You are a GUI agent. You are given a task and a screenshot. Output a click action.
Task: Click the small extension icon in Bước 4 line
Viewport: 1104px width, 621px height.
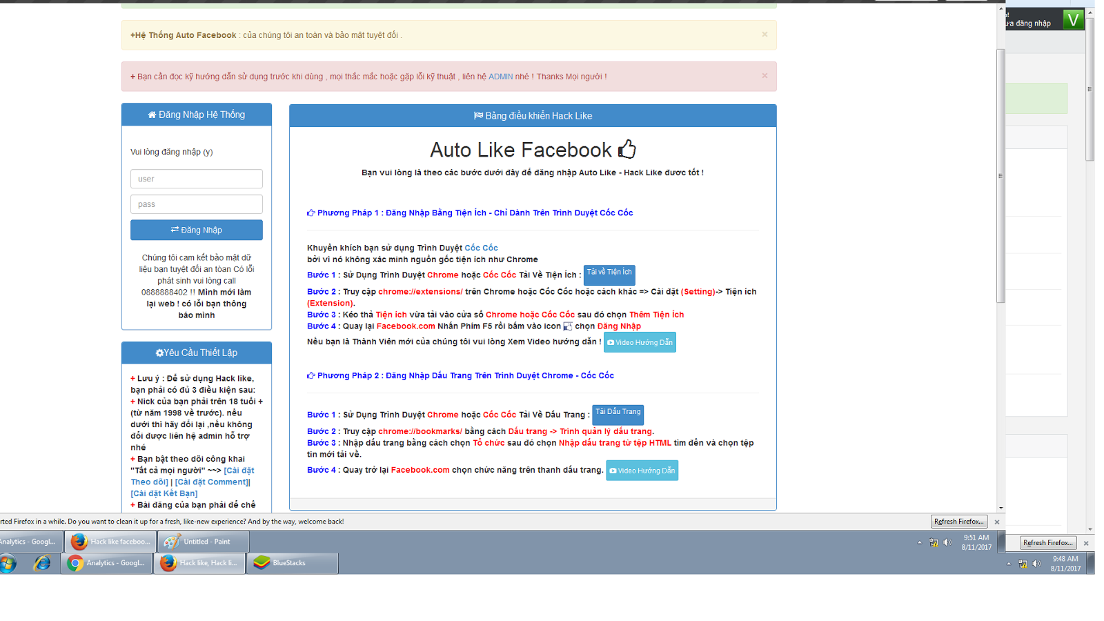click(568, 326)
